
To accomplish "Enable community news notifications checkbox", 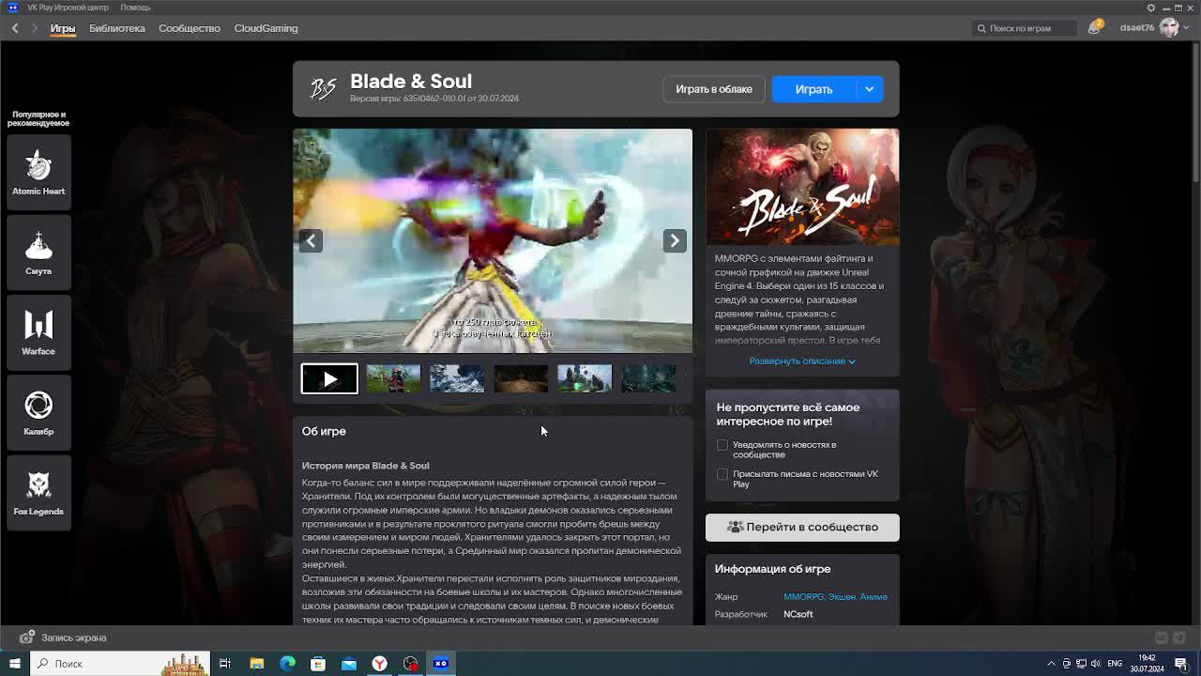I will tap(722, 445).
